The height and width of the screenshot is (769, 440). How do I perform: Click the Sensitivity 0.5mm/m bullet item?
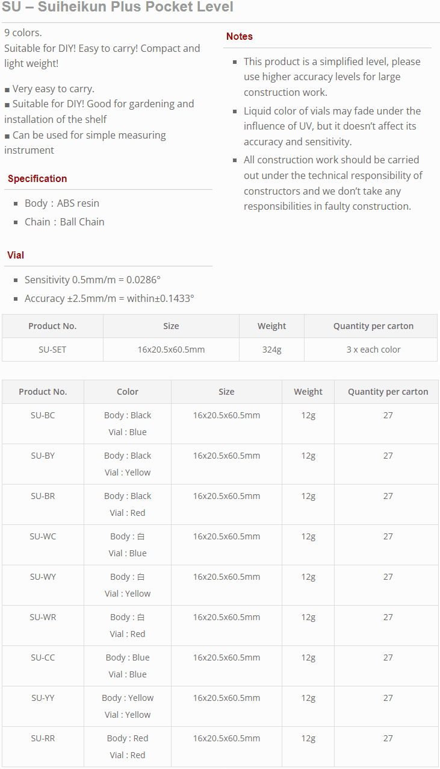pyautogui.click(x=93, y=280)
